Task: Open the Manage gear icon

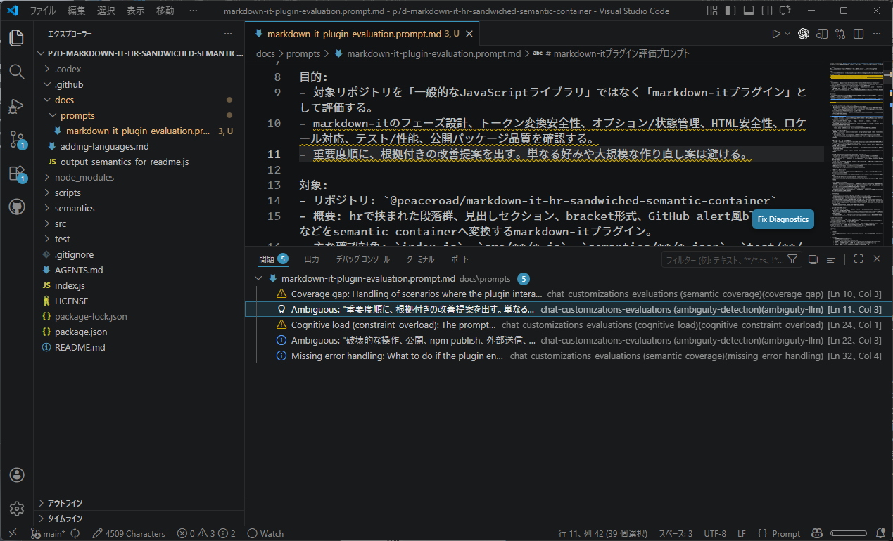Action: click(x=17, y=509)
